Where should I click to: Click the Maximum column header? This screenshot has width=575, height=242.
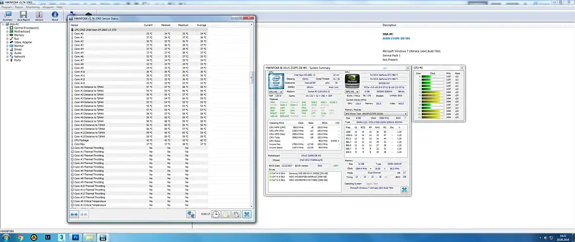[183, 25]
